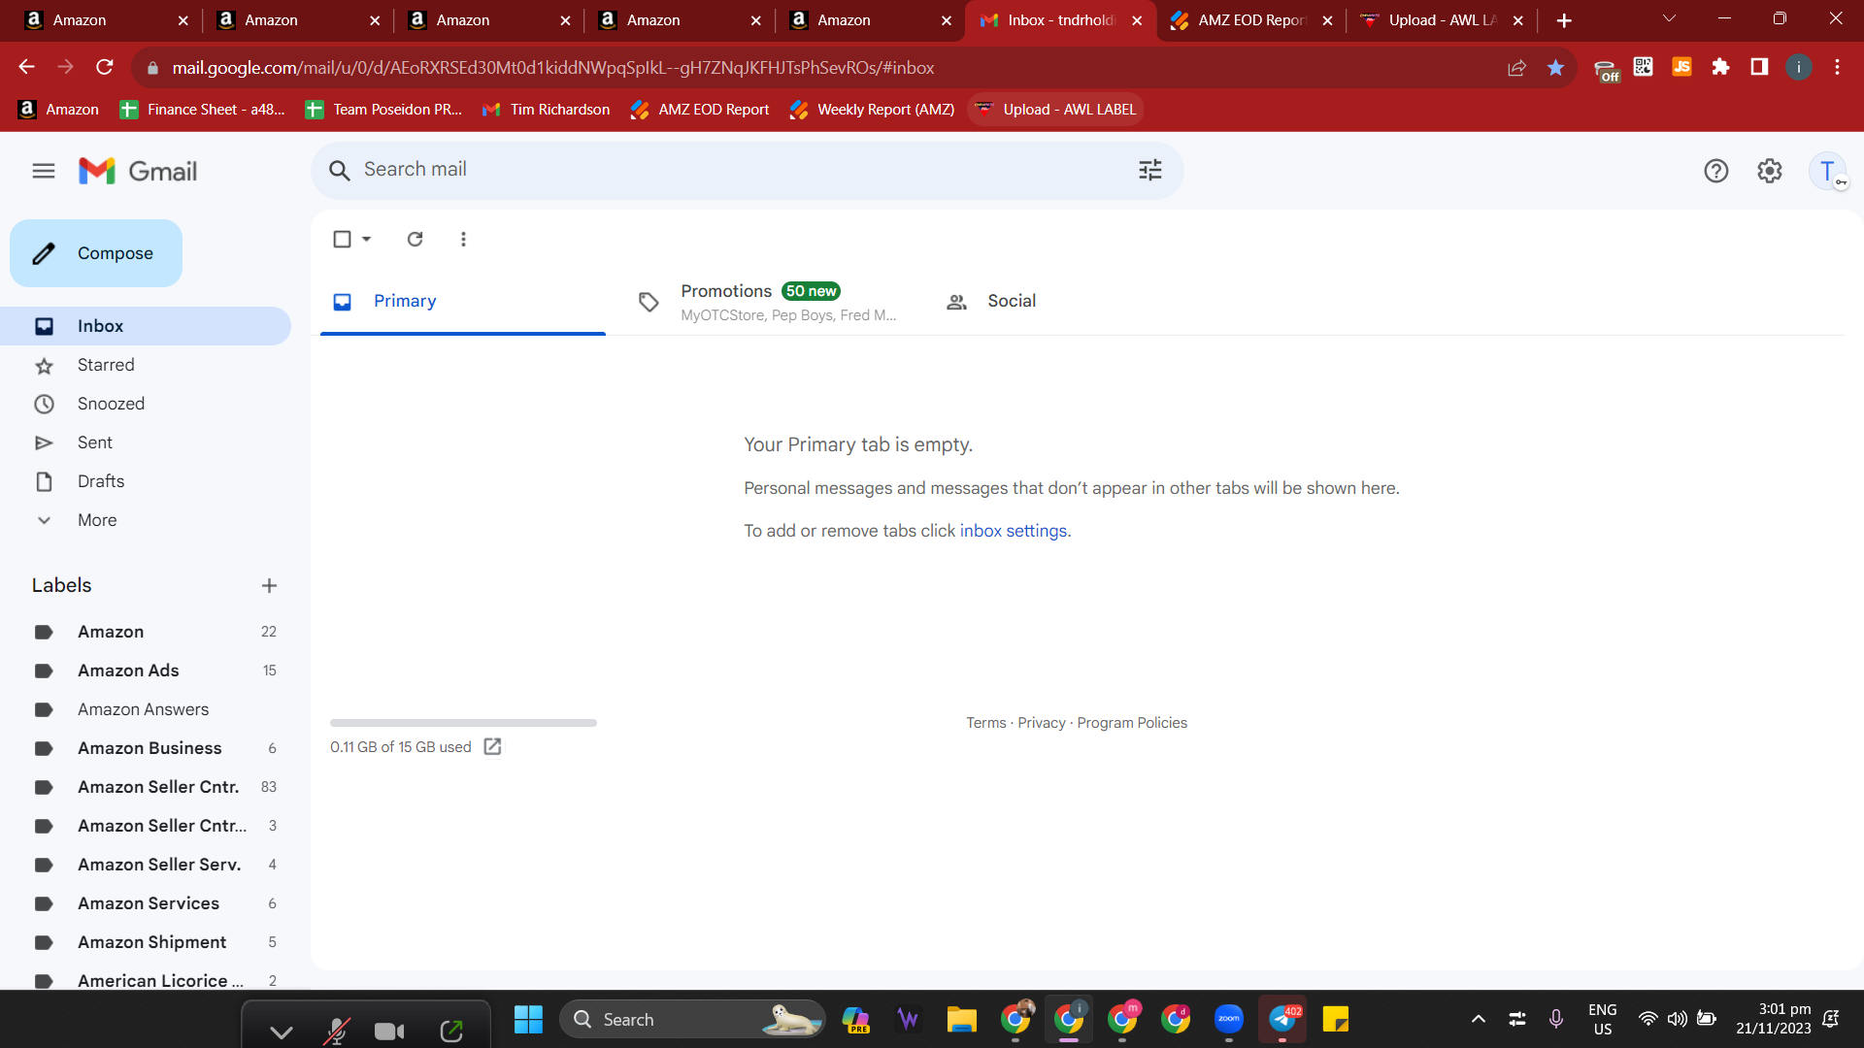Image resolution: width=1864 pixels, height=1048 pixels.
Task: Open Telegram from the taskbar
Action: 1282,1020
